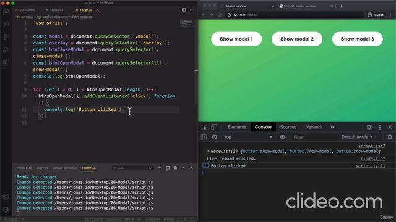
Task: Open Search in VS Code activity bar
Action: (6, 24)
